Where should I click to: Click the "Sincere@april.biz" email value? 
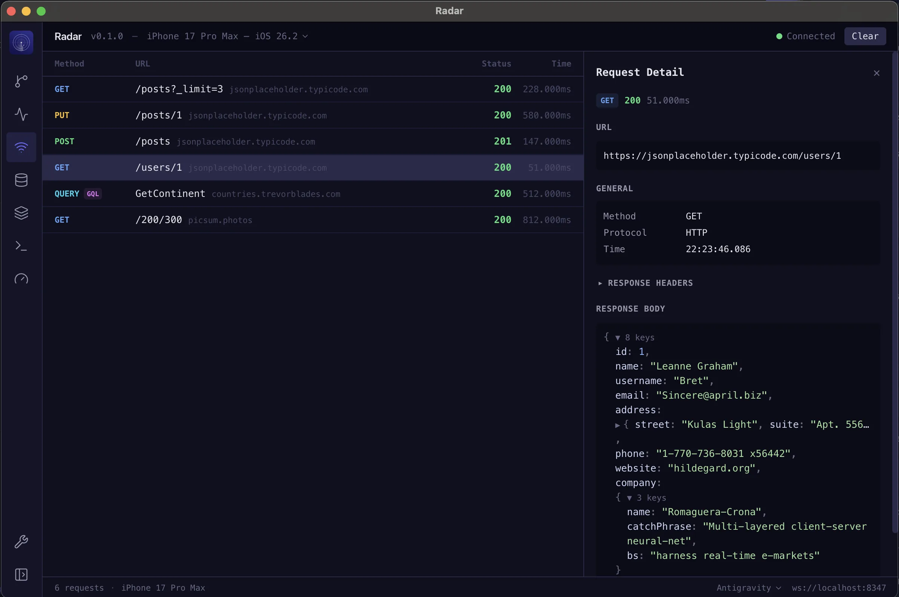tap(711, 396)
